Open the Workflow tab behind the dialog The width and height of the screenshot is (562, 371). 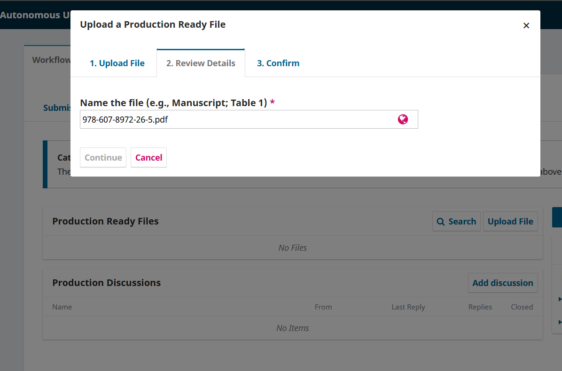(x=51, y=60)
